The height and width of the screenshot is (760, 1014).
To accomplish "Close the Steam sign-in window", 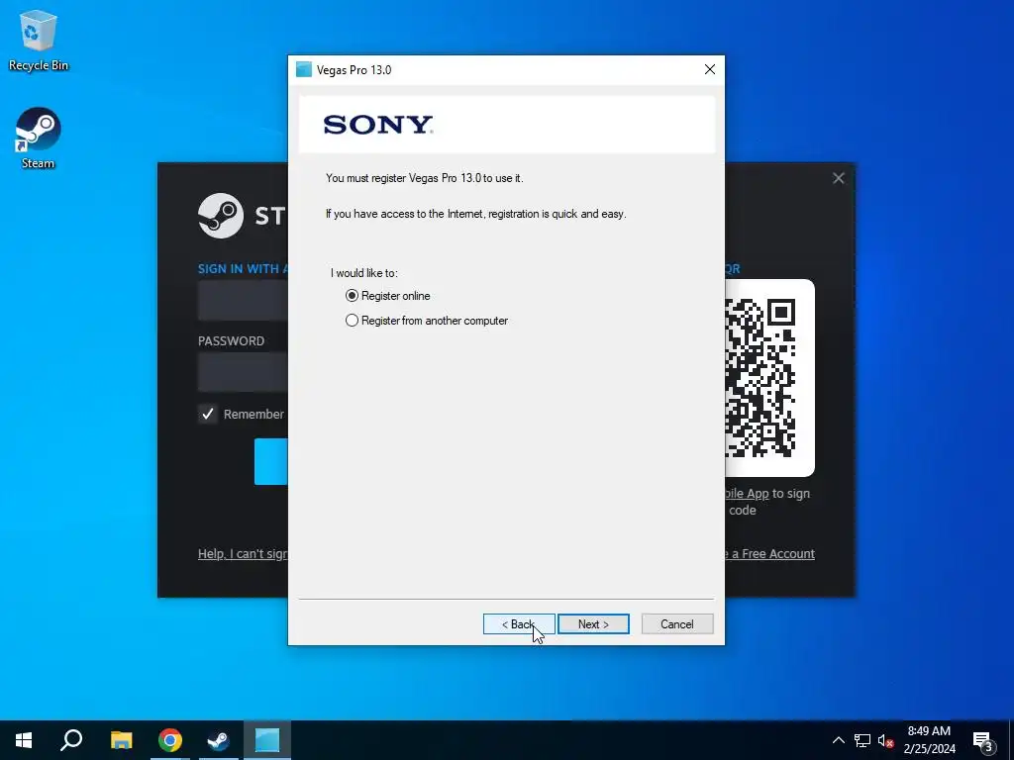I will click(x=838, y=178).
